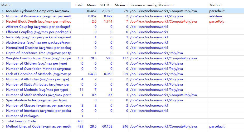
Task: Select the Total Lines of Code row
Action: point(21,121)
